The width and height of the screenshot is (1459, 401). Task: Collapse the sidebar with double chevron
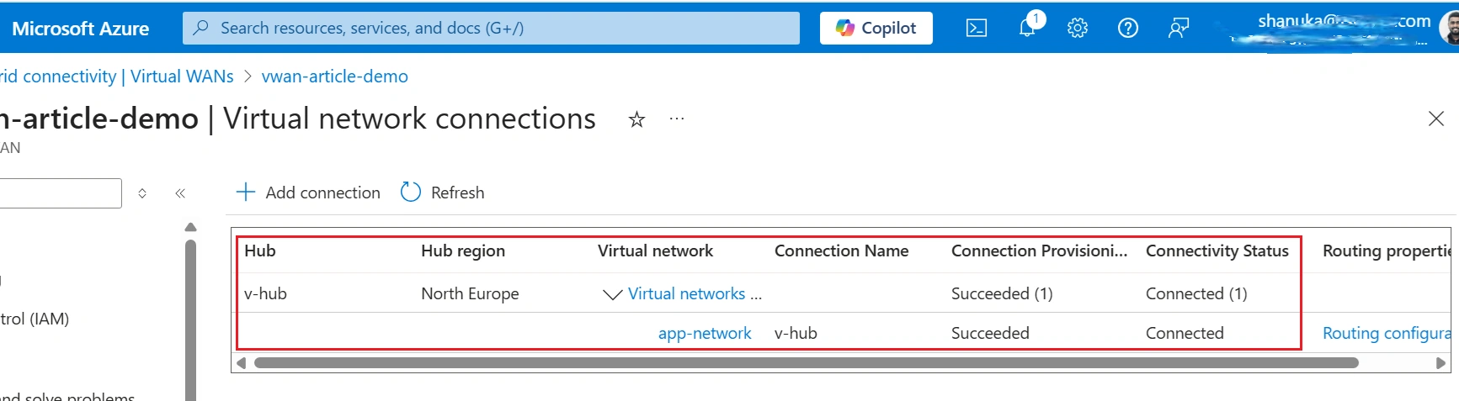(180, 193)
